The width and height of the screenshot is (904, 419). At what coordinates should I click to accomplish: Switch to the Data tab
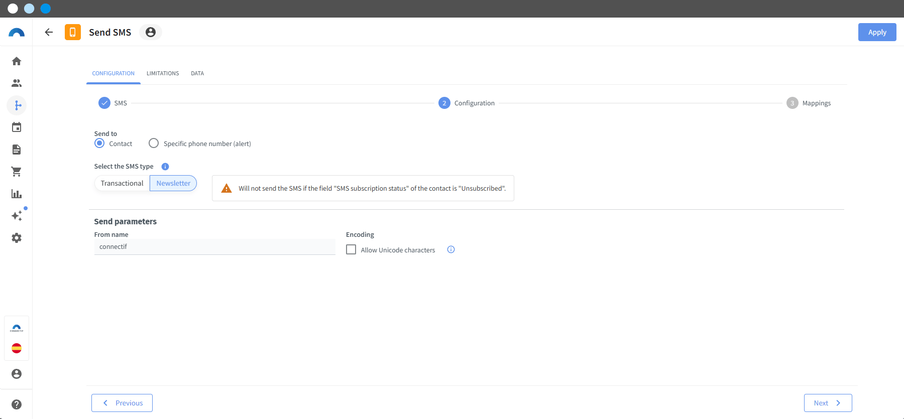pyautogui.click(x=197, y=73)
